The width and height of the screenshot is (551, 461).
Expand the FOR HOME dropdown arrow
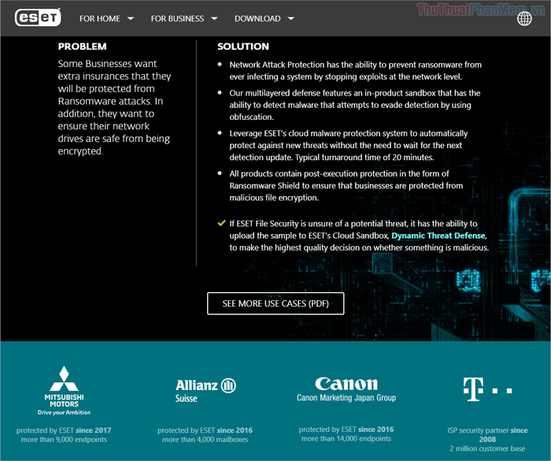[x=131, y=19]
